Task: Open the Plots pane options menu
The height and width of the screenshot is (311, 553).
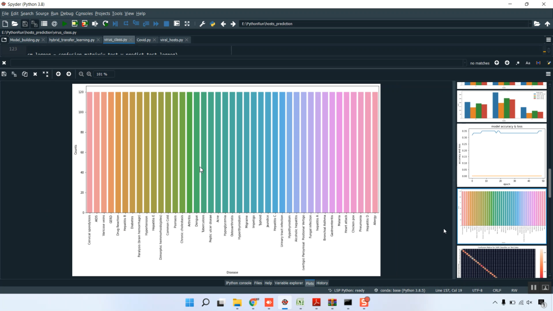Action: 548,74
